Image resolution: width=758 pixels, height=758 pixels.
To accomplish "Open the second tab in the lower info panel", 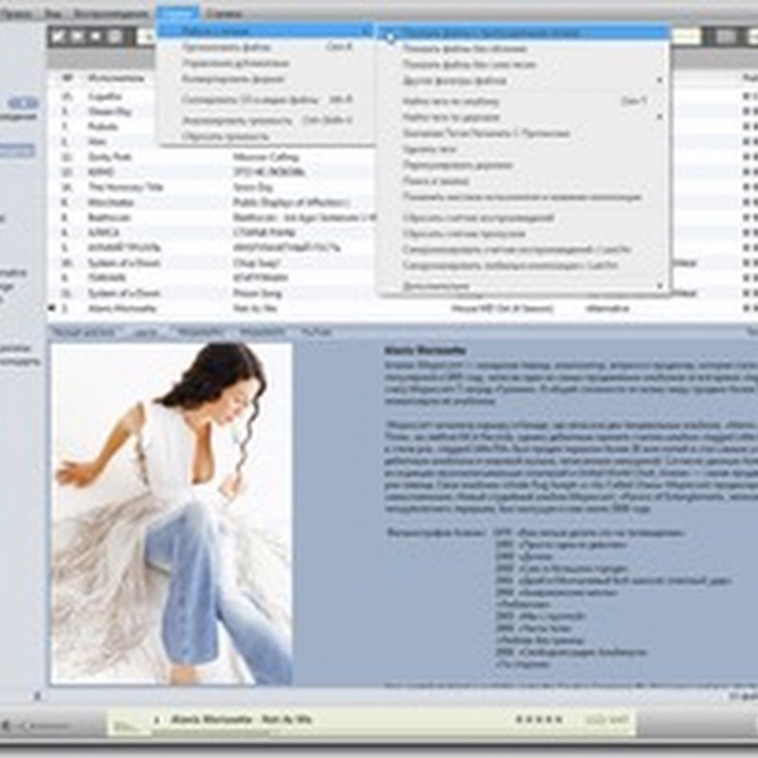I will (146, 333).
